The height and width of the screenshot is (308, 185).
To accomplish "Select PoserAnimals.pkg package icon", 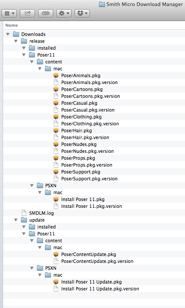I will click(56, 75).
